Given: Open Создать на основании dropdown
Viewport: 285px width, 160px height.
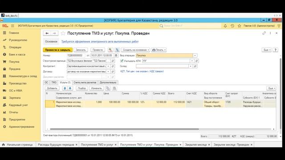Looking at the screenshot, I should pos(135,50).
